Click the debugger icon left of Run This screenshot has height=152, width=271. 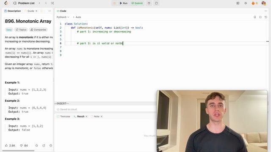point(114,3)
